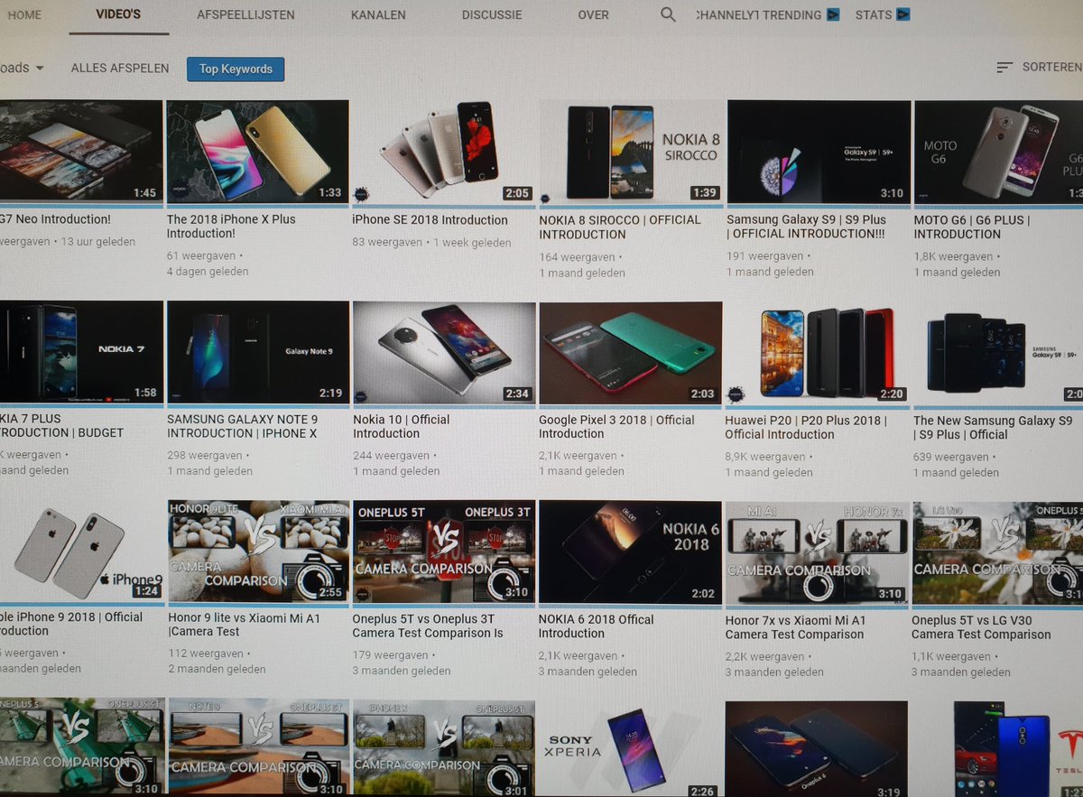
Task: Open the iPhone SE 2018 thumbnail
Action: coord(443,152)
